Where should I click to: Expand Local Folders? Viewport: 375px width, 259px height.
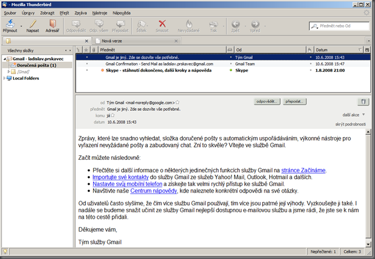[4, 78]
